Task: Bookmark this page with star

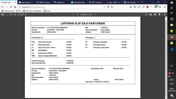Action: [x=112, y=7]
